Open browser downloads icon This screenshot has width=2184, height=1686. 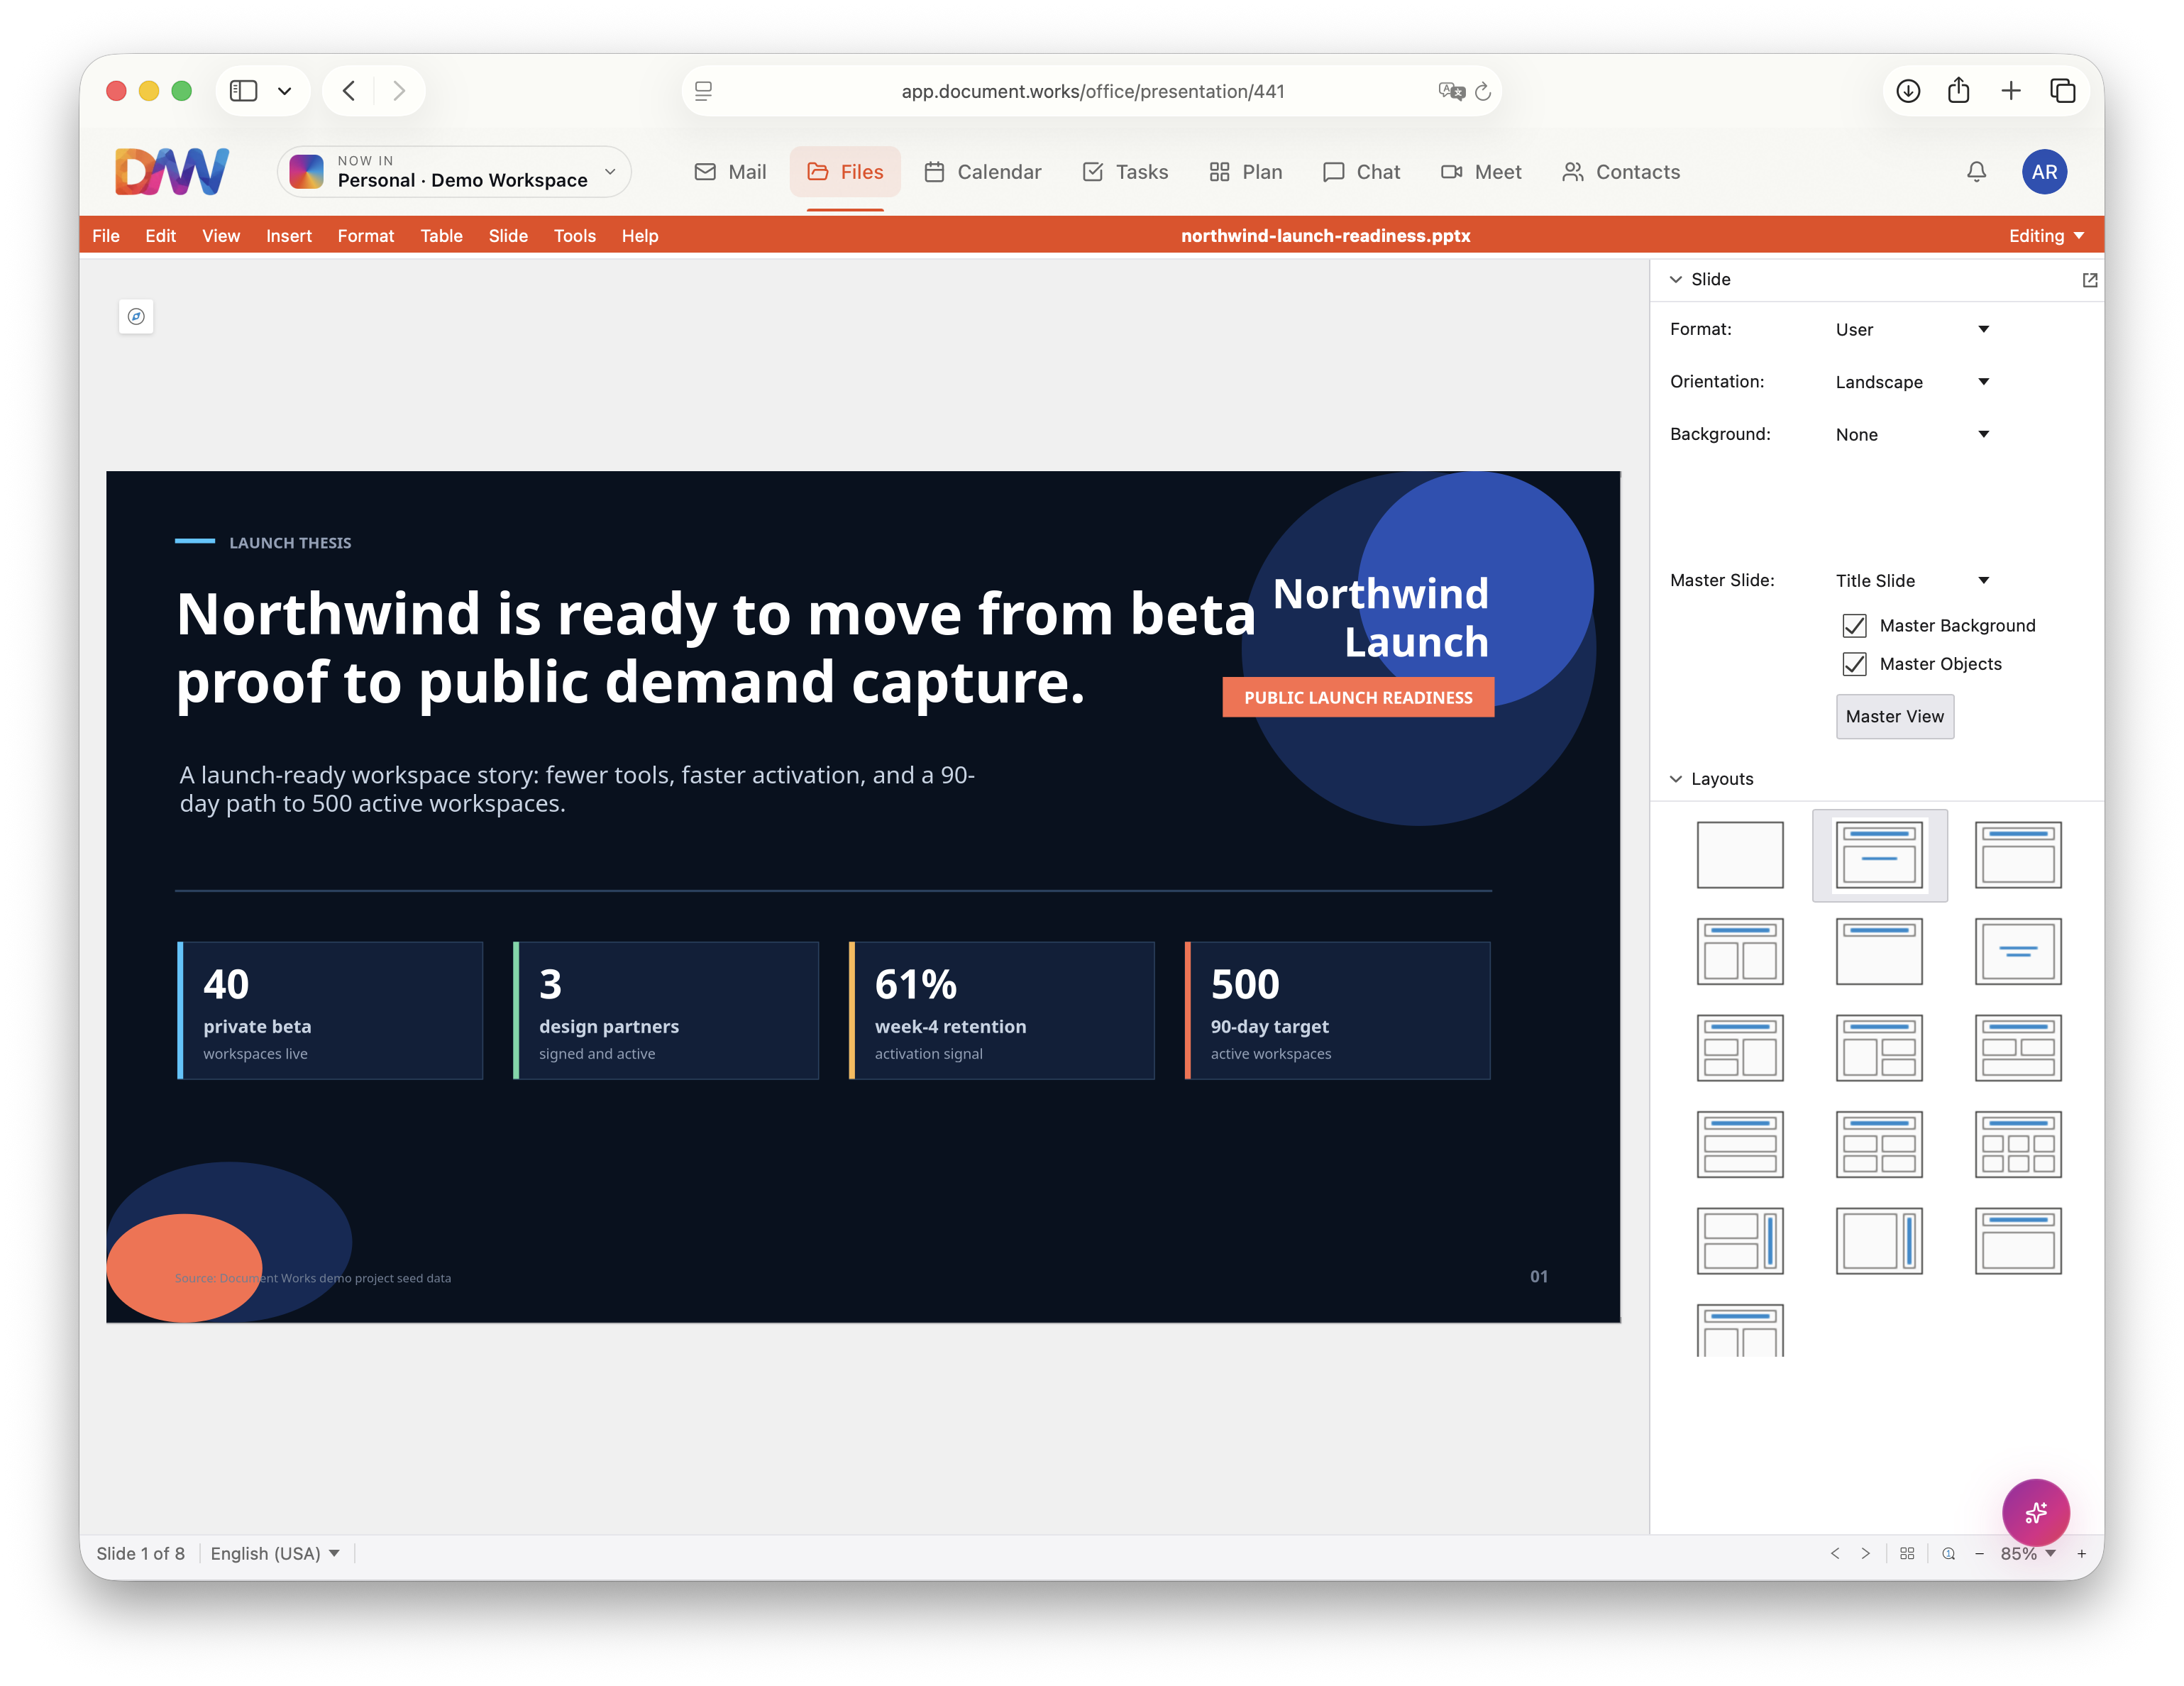(1908, 91)
